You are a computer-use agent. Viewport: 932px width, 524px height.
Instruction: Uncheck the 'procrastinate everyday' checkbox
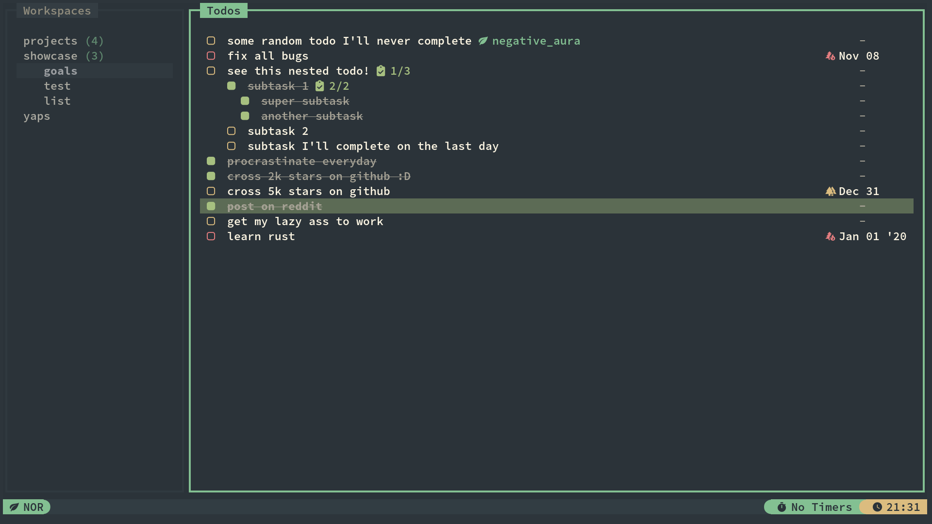(211, 161)
